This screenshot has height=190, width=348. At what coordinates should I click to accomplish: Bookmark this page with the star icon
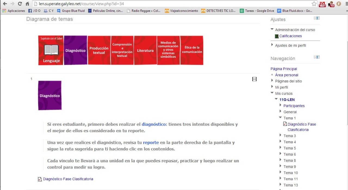[314, 4]
